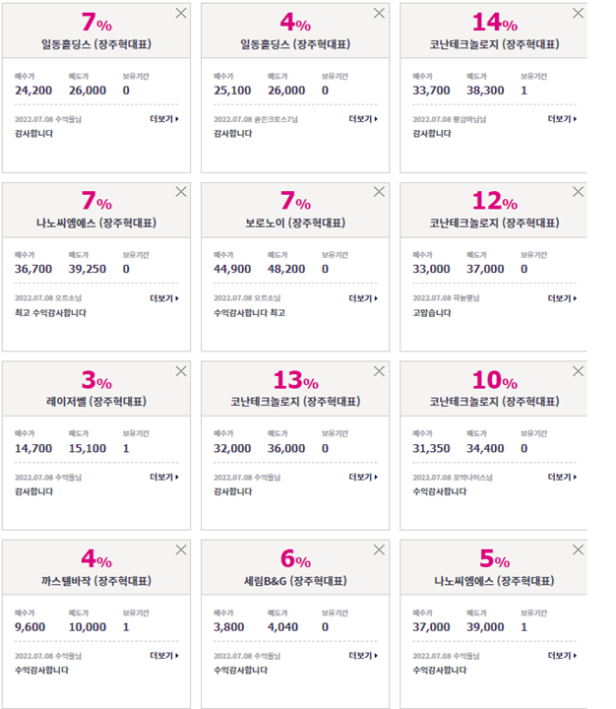Close the 4% 일동홀딩스 card
Screen dimensions: 616x709
pyautogui.click(x=379, y=13)
